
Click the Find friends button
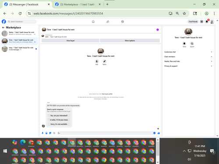tap(193, 21)
